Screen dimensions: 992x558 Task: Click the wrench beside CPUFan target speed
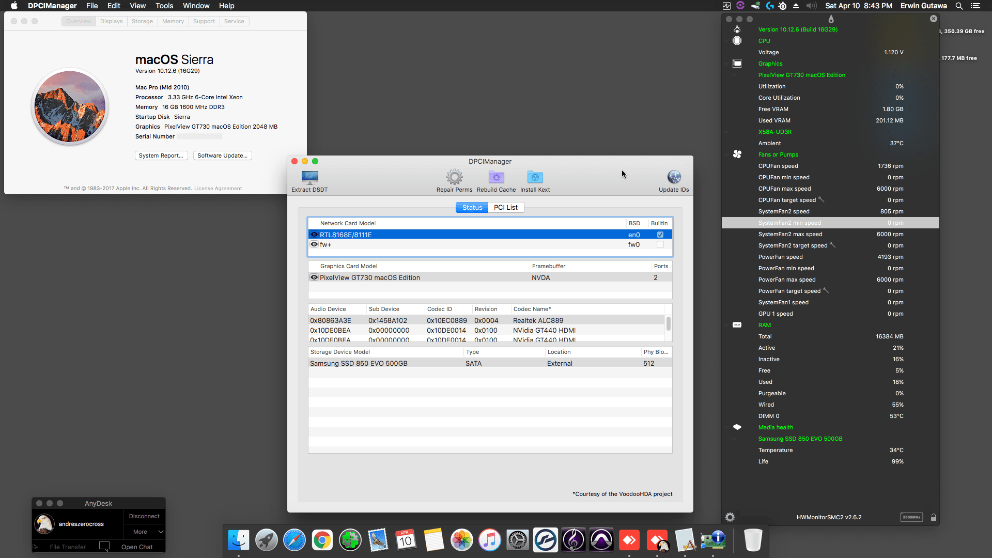pyautogui.click(x=822, y=199)
